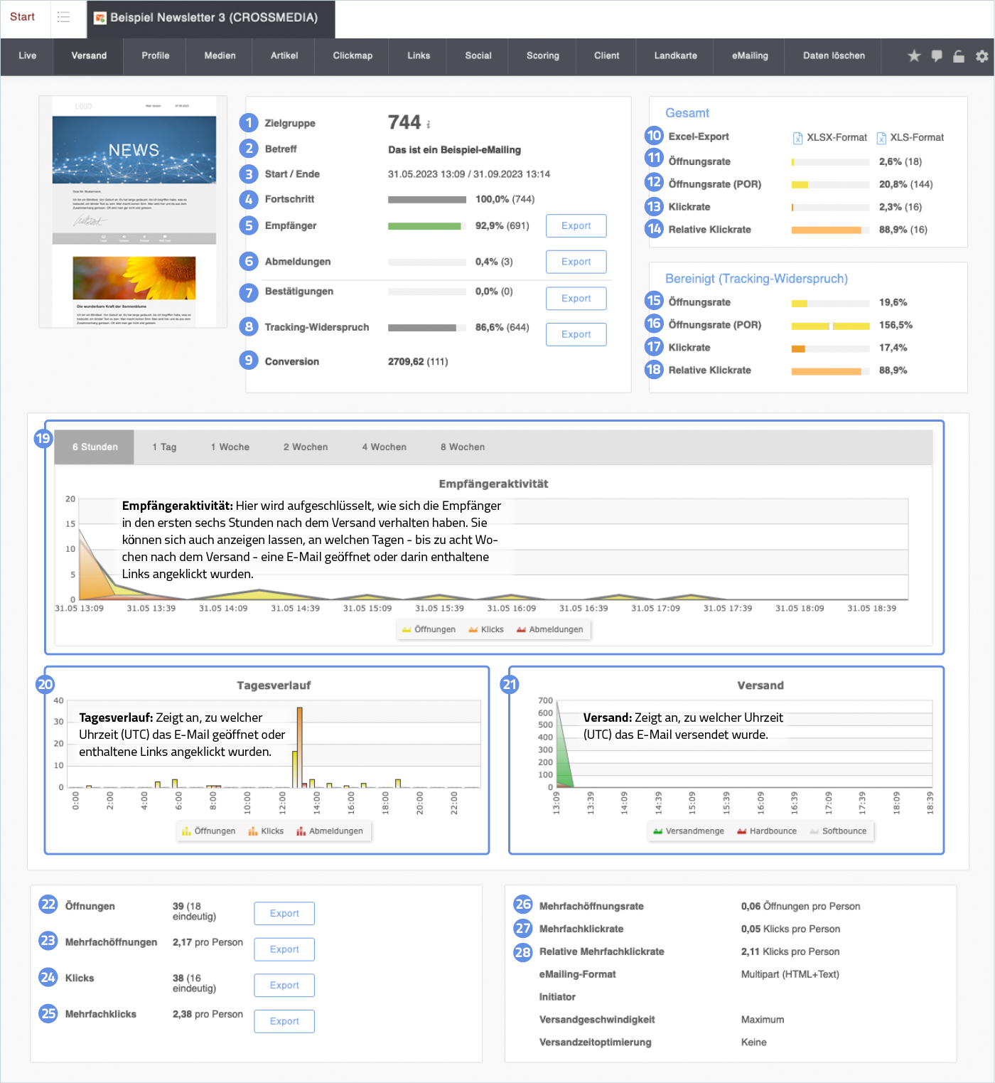
Task: Export the Tracking-Widerspruch list
Action: pos(576,334)
